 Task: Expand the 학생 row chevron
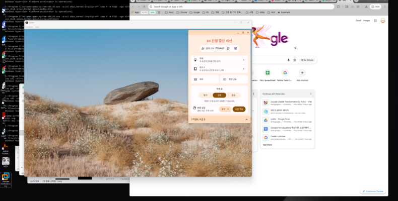click(x=244, y=59)
